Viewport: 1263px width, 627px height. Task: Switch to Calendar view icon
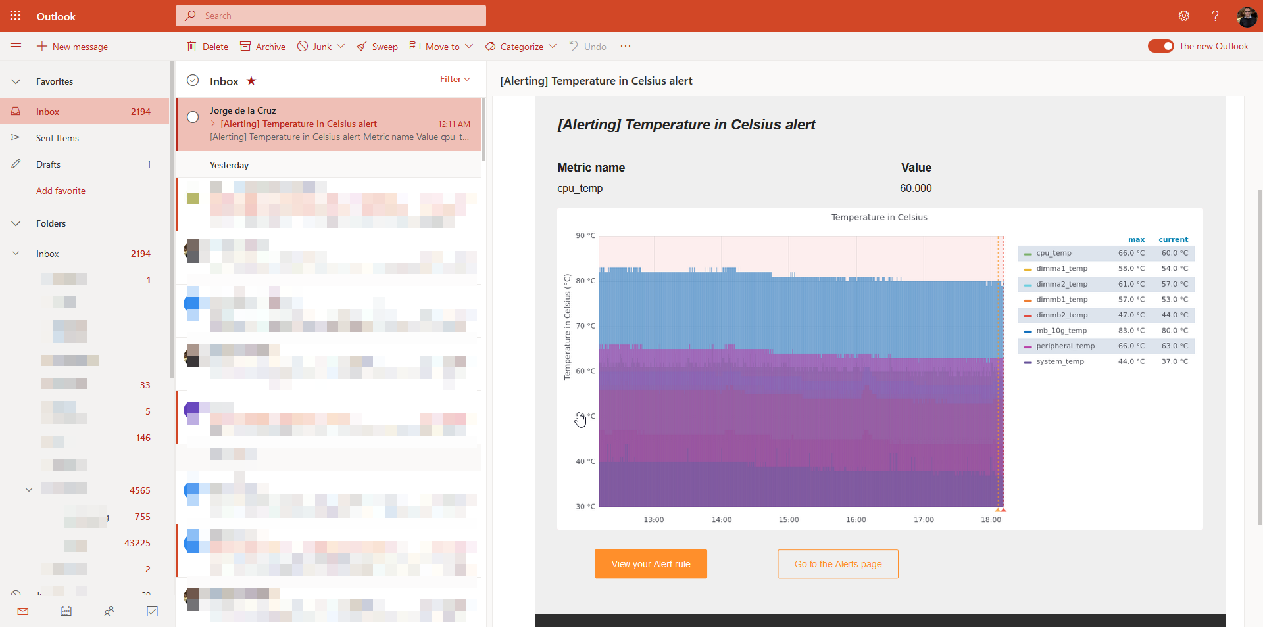click(x=66, y=611)
